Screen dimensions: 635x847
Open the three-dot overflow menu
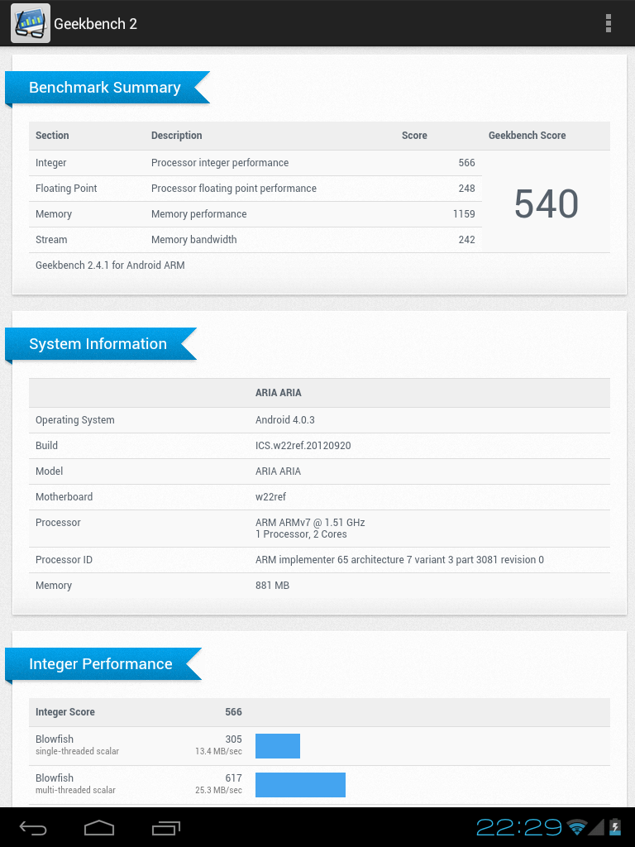pos(609,23)
